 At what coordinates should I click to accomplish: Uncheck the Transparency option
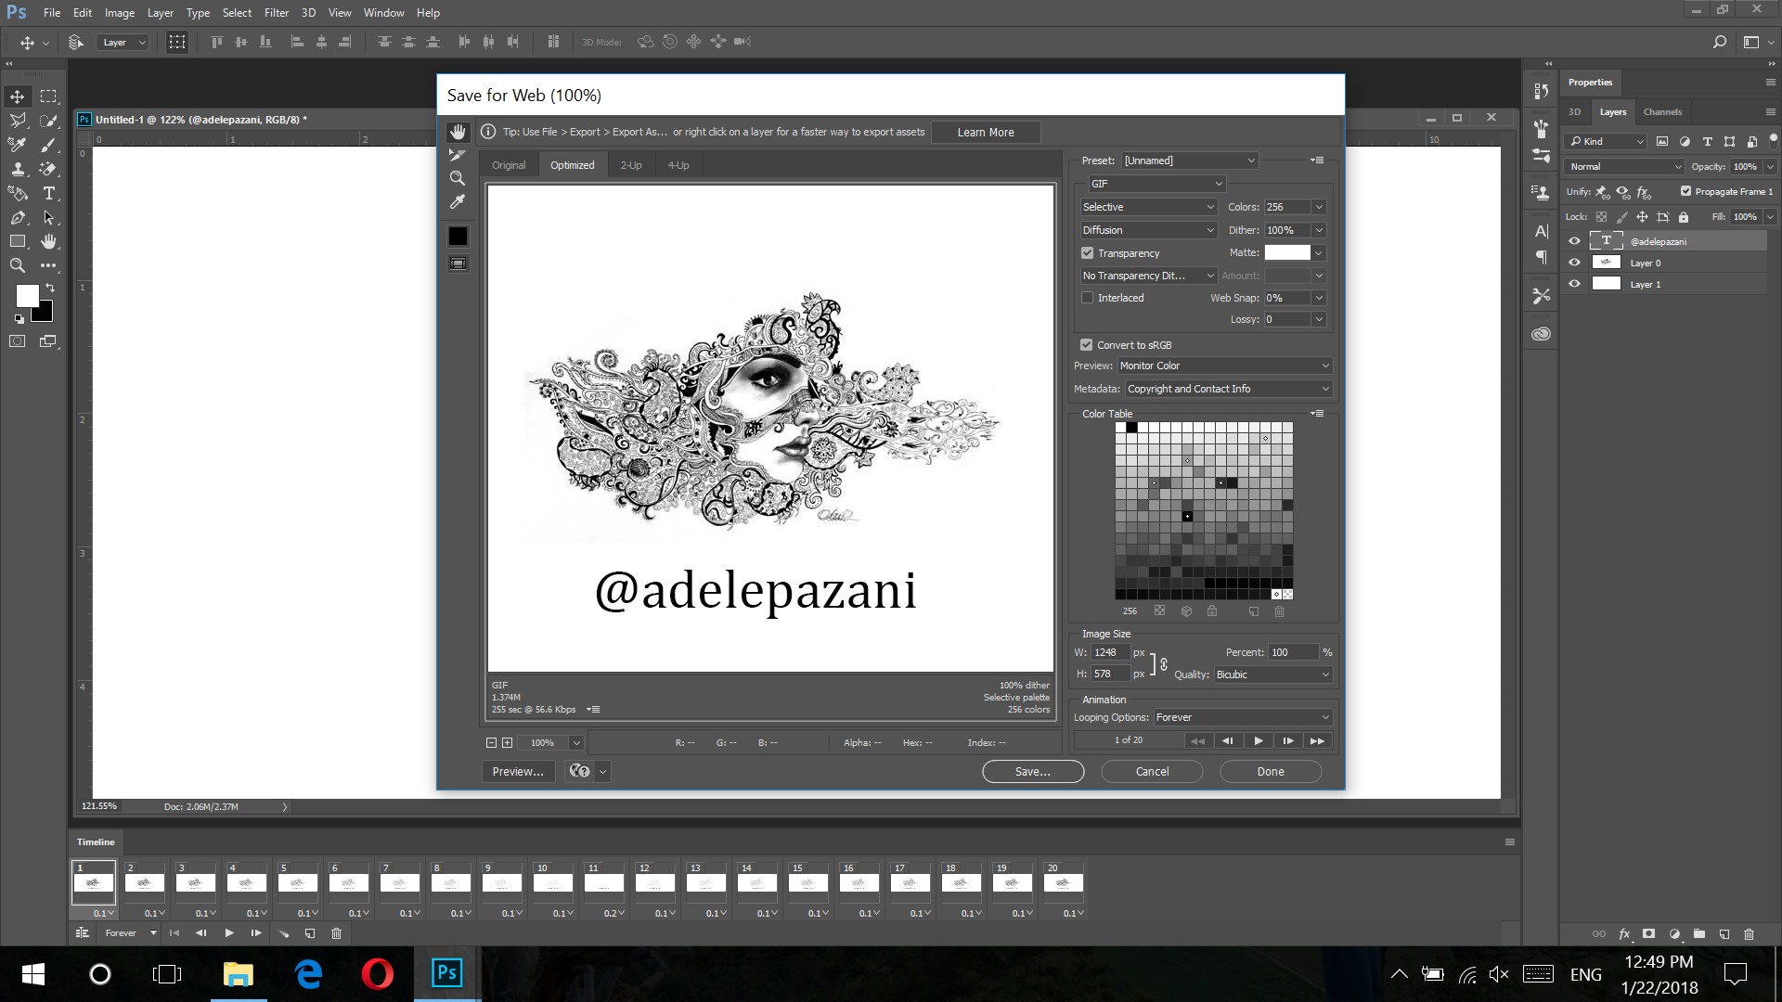[x=1087, y=252]
